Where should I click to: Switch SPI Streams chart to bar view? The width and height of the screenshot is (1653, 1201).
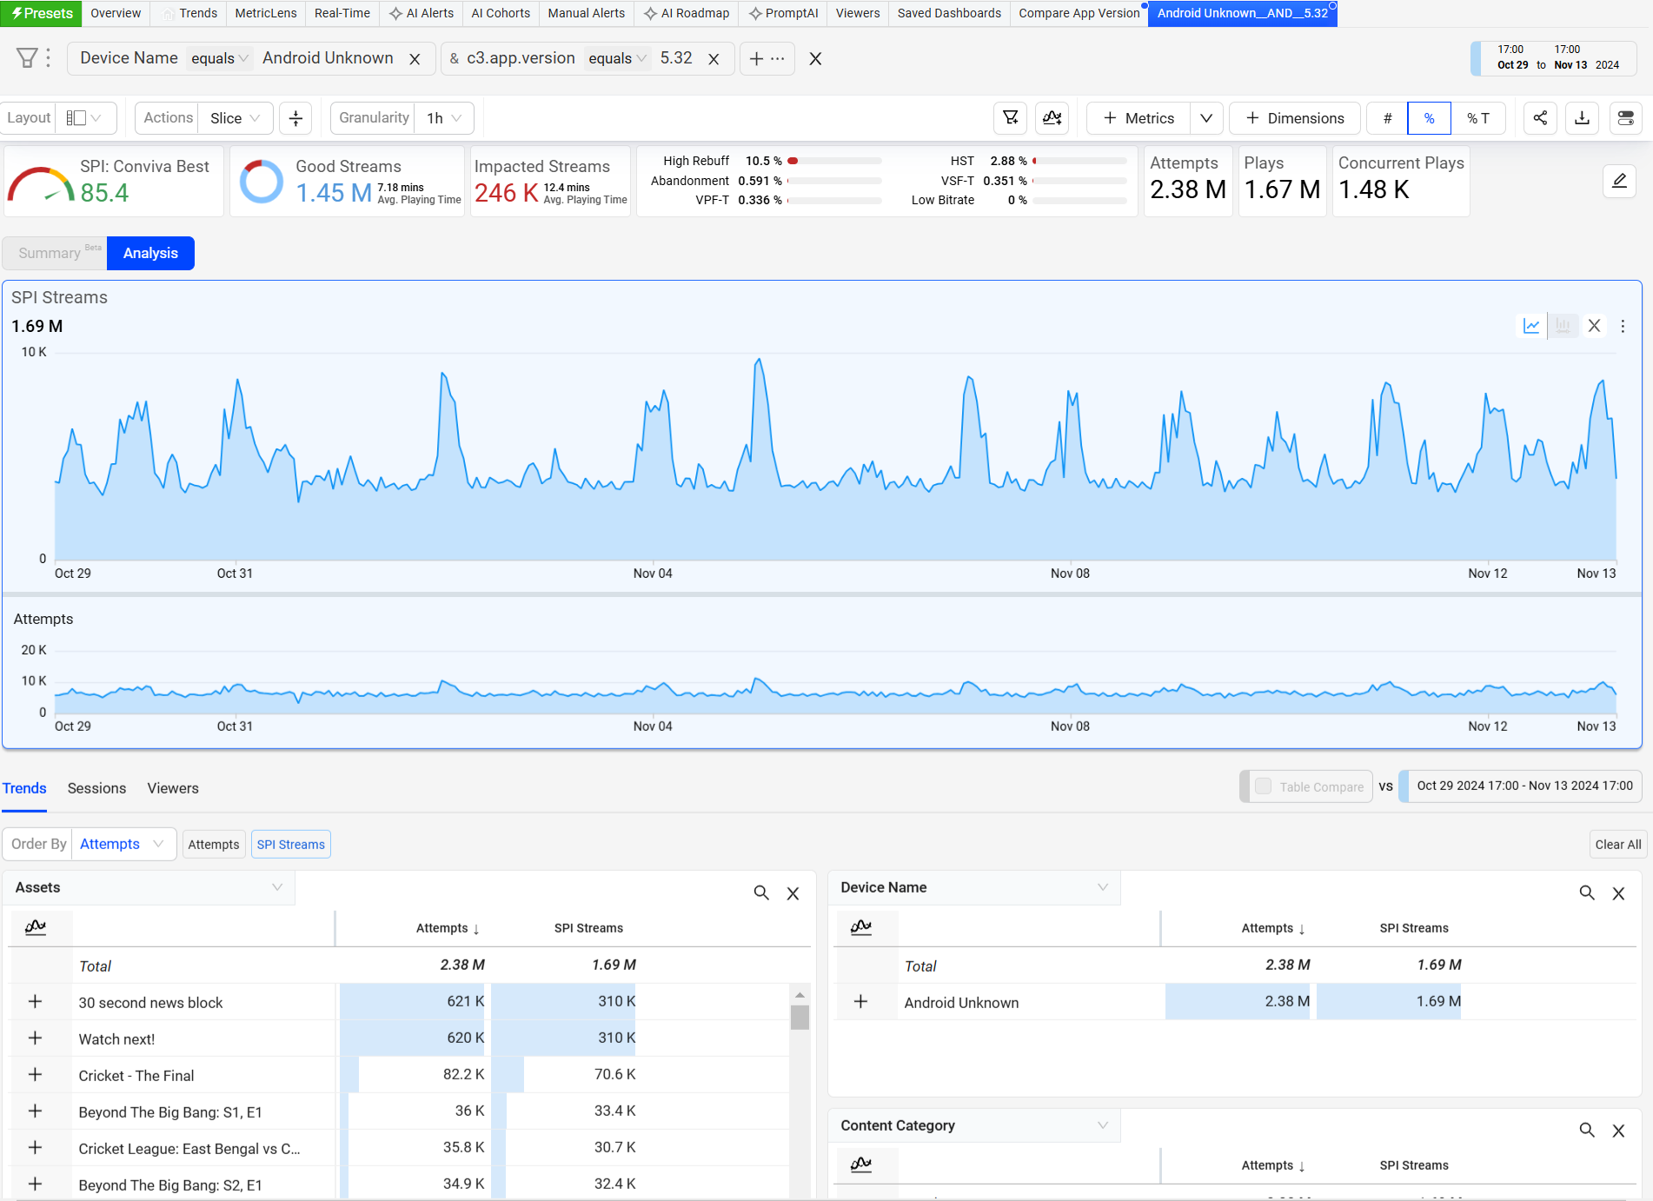pos(1563,326)
